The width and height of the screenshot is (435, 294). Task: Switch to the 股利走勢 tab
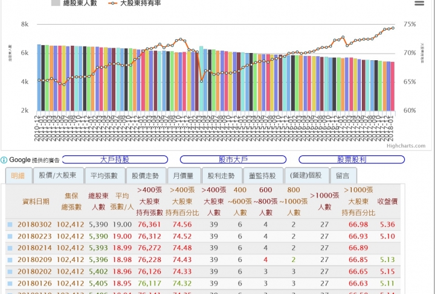coord(221,176)
